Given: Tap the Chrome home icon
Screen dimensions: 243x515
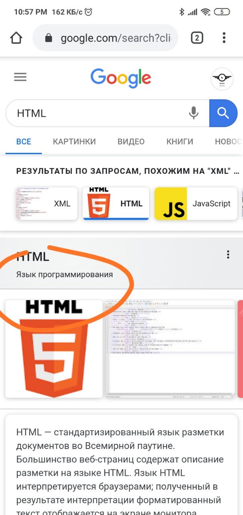Looking at the screenshot, I should coord(16,38).
